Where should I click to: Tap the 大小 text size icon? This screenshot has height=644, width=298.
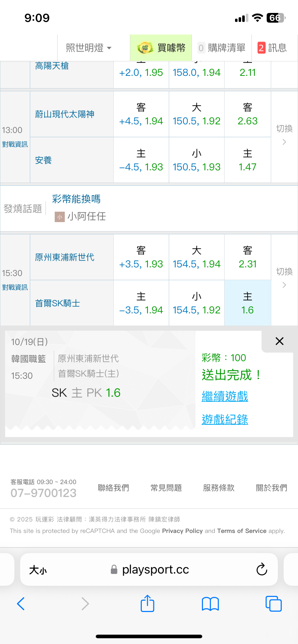tap(38, 570)
